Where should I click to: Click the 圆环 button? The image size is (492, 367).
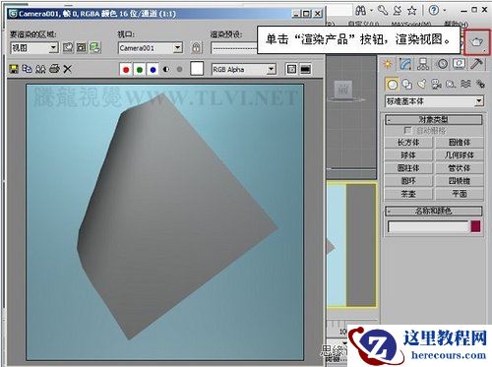[408, 181]
